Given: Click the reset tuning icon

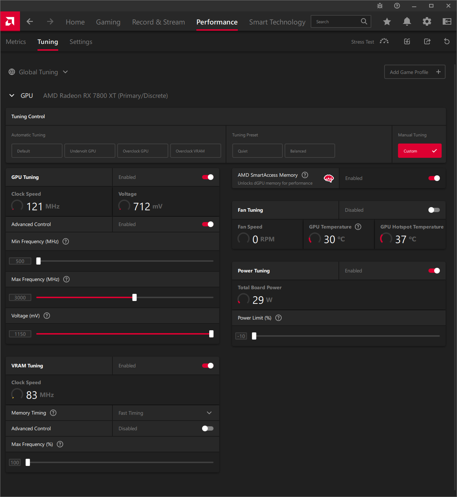Looking at the screenshot, I should [447, 41].
